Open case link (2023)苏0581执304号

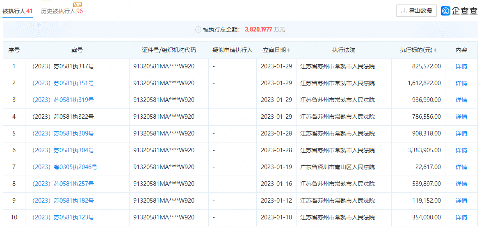coord(63,150)
